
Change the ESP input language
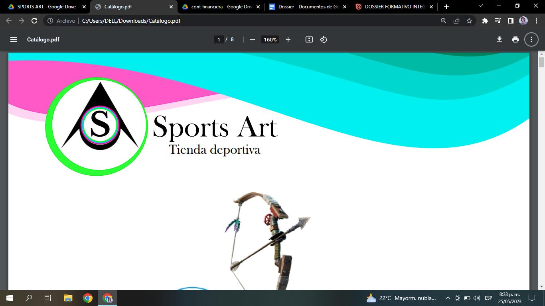coord(488,298)
